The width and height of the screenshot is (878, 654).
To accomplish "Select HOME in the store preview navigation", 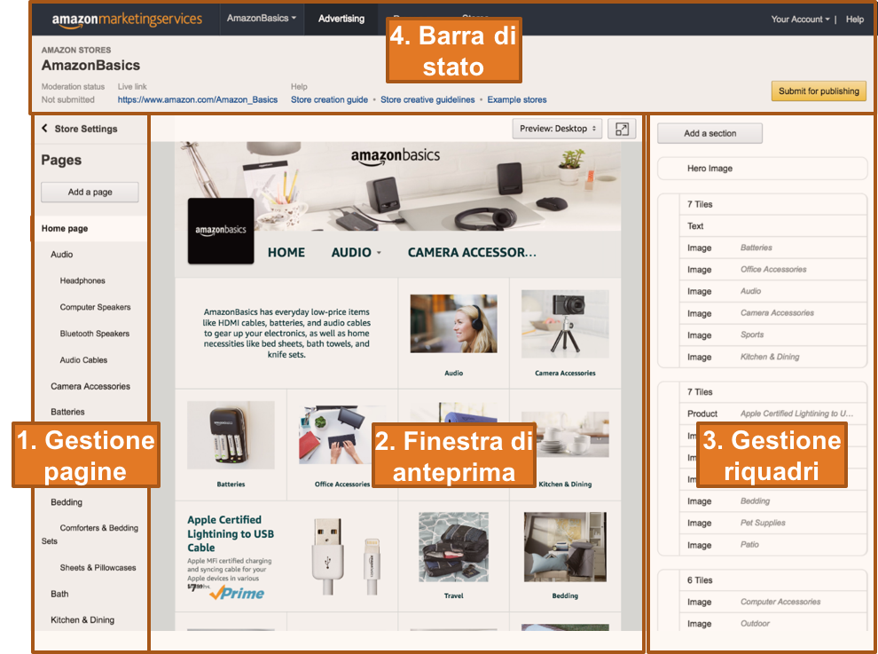I will (286, 253).
